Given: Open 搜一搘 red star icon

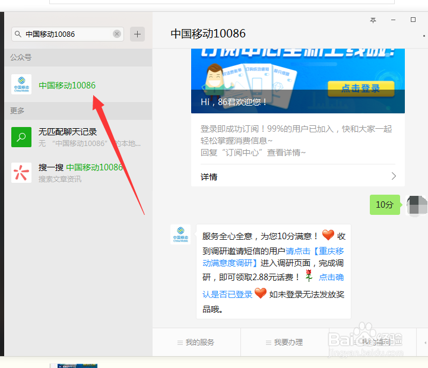Looking at the screenshot, I should pos(21,173).
